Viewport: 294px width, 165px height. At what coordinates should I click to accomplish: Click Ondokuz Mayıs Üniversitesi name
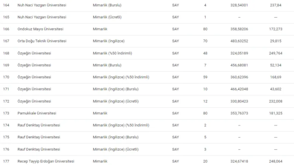(x=40, y=29)
